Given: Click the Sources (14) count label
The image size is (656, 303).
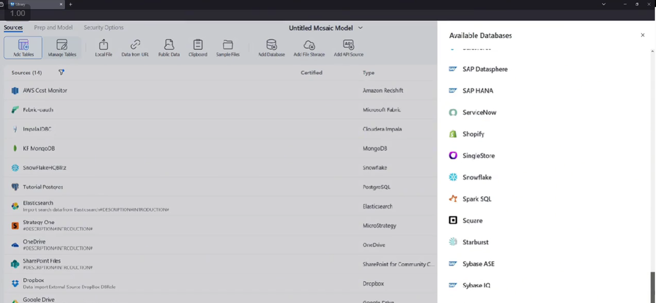Looking at the screenshot, I should (x=26, y=73).
